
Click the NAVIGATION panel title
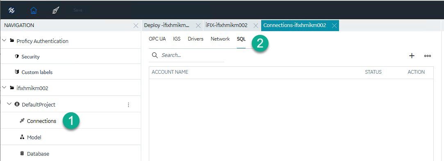point(19,25)
